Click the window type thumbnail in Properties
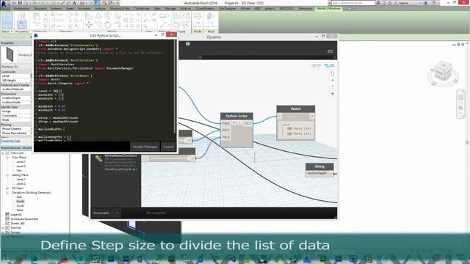470x264 pixels. (10, 55)
